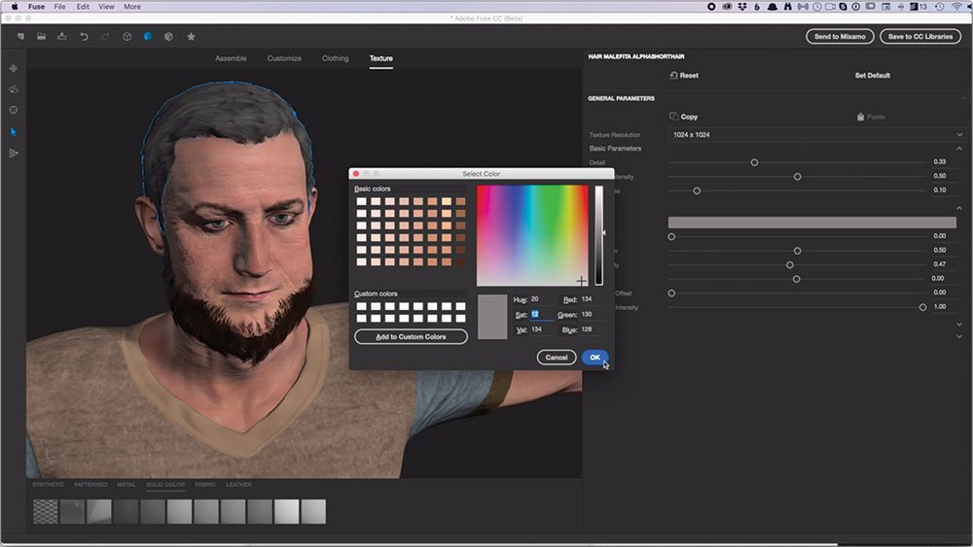The height and width of the screenshot is (547, 973).
Task: Open the Edit menu
Action: (83, 7)
